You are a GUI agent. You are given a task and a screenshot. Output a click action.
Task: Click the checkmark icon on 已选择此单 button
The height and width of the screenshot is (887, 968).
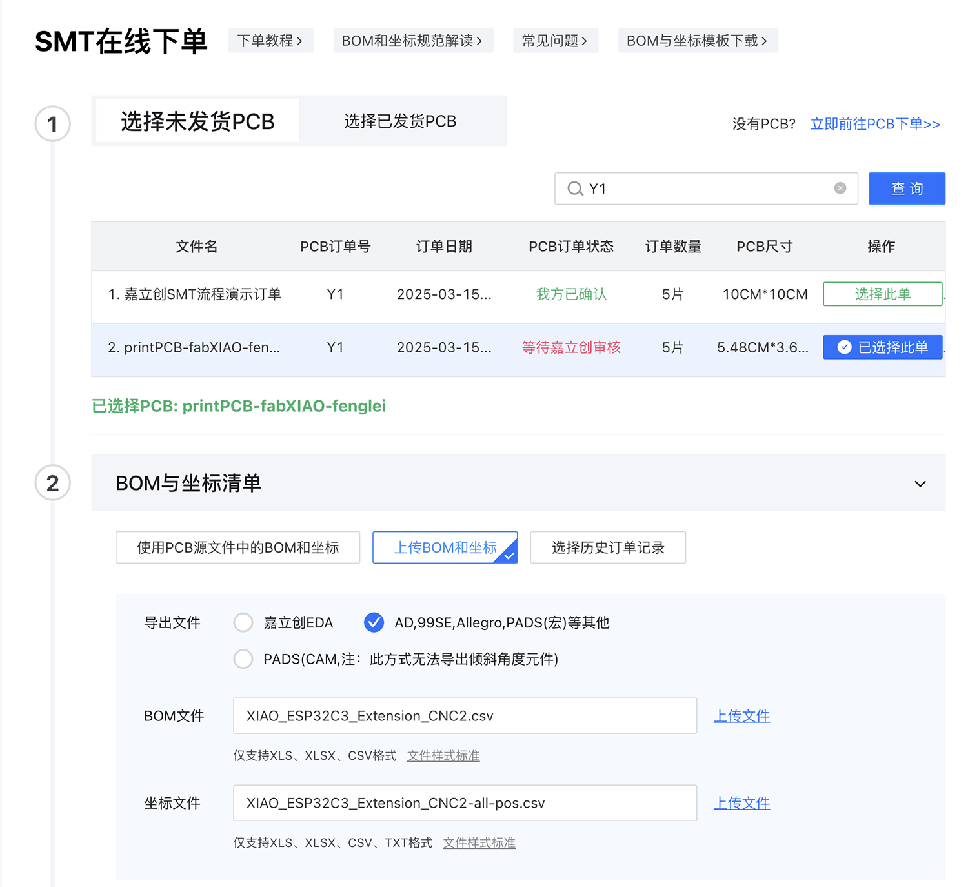pos(844,347)
